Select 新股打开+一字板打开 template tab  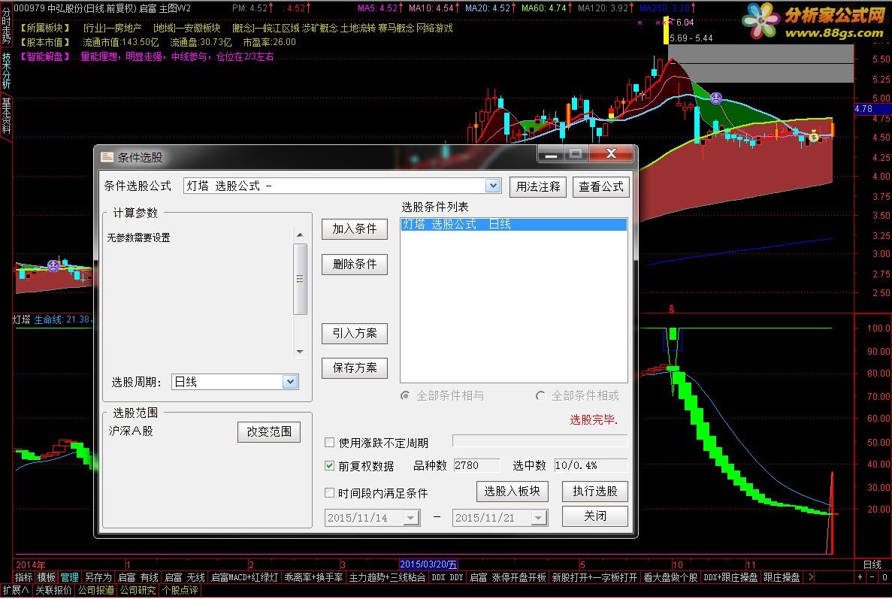[594, 577]
